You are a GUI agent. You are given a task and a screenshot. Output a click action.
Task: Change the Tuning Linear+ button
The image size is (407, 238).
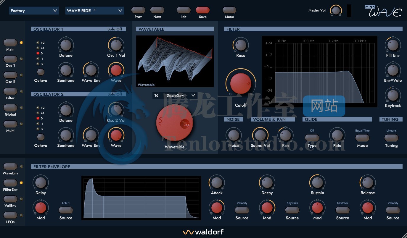[391, 138]
